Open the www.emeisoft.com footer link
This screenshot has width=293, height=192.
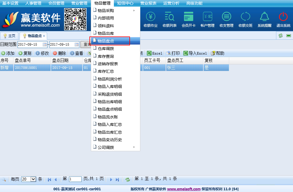[x=184, y=189]
